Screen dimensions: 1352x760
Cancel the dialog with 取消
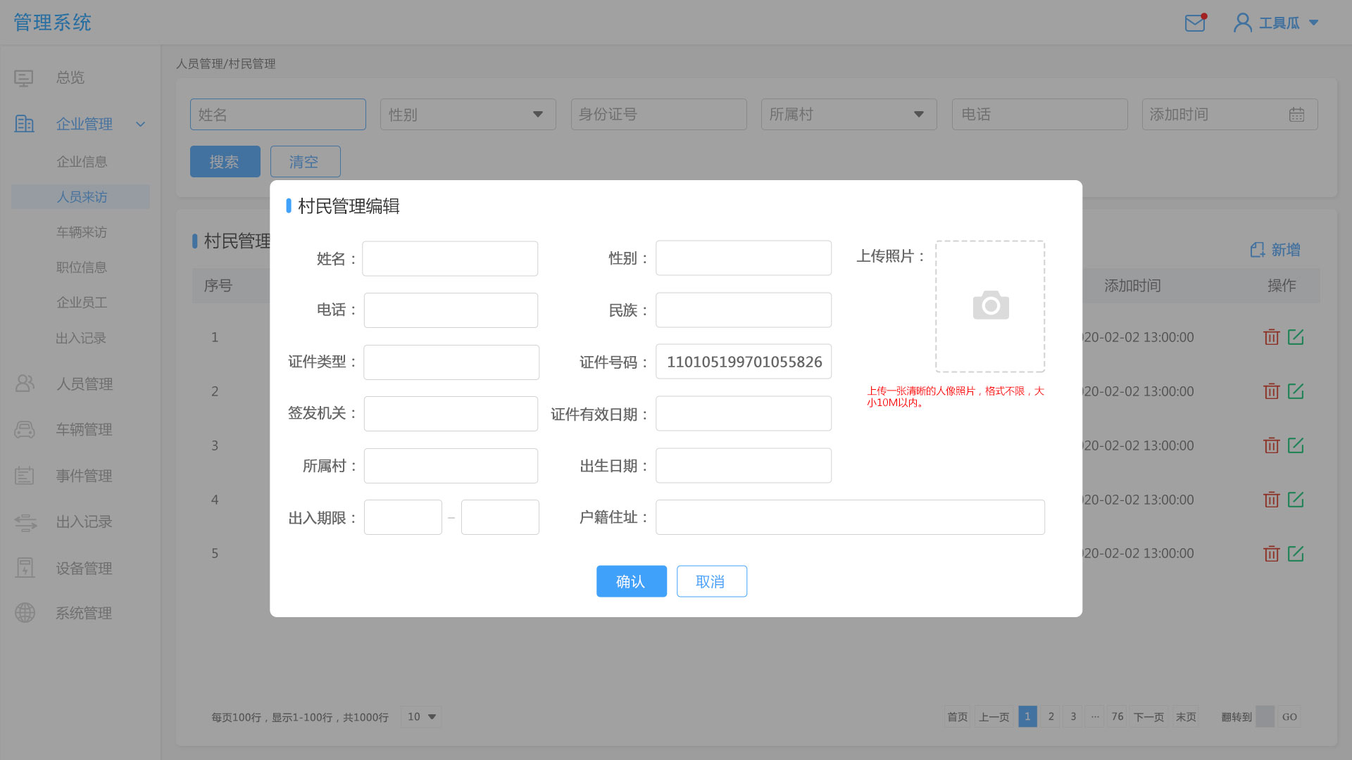(712, 581)
